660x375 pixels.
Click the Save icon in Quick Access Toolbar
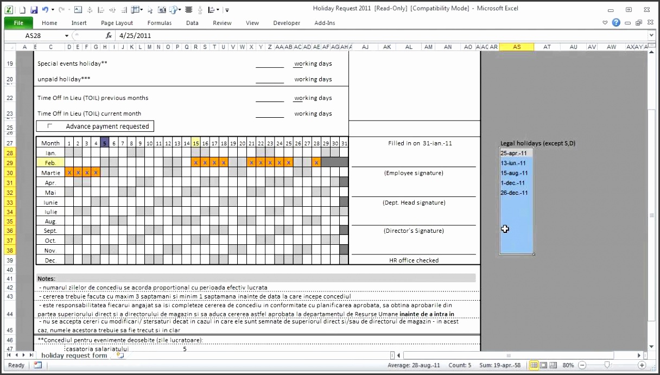pyautogui.click(x=34, y=10)
